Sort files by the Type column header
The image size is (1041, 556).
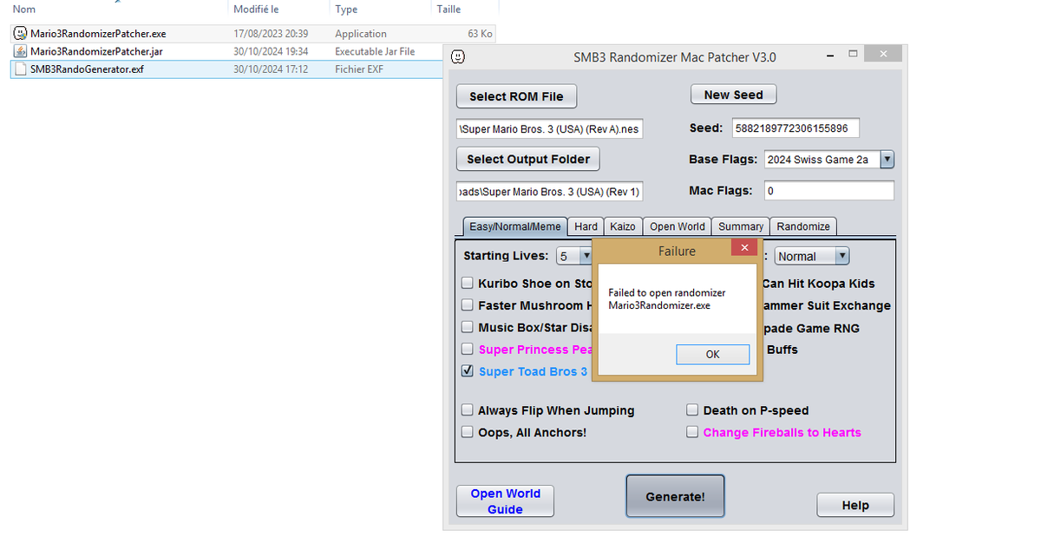(x=346, y=9)
